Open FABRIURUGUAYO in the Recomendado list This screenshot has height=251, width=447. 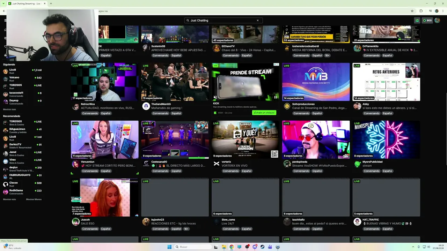pyautogui.click(x=22, y=176)
